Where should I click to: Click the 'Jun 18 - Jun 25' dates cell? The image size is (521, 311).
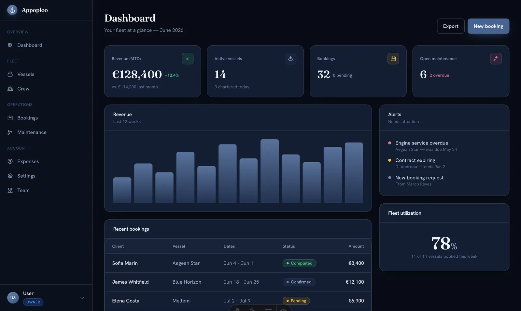(241, 282)
